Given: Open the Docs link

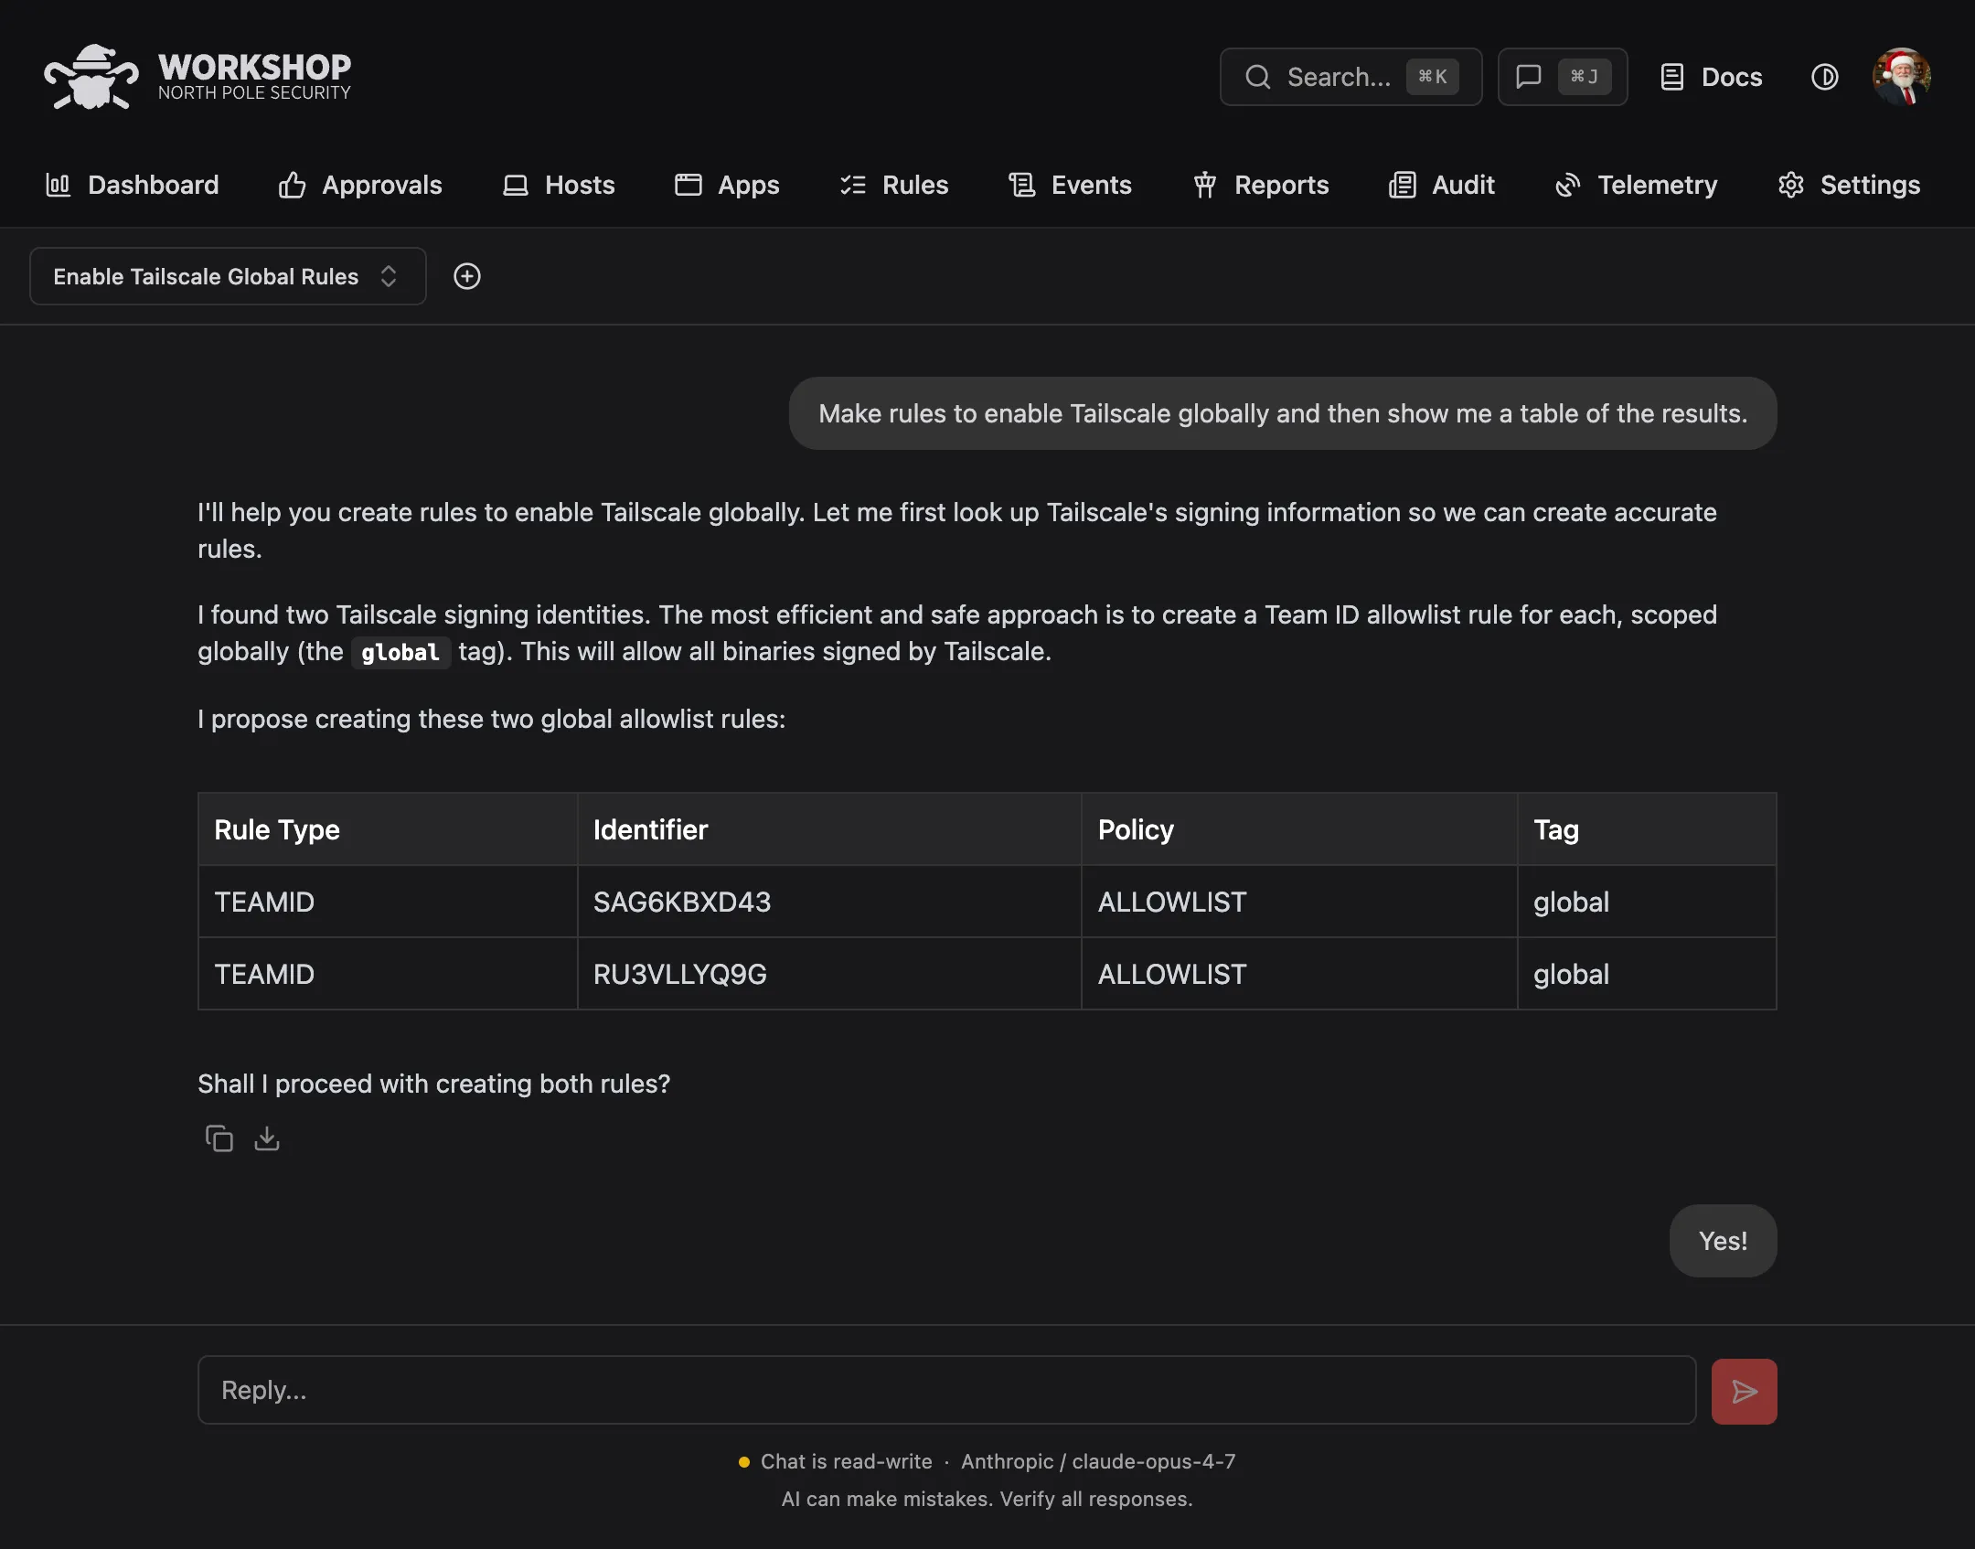Looking at the screenshot, I should (1711, 77).
